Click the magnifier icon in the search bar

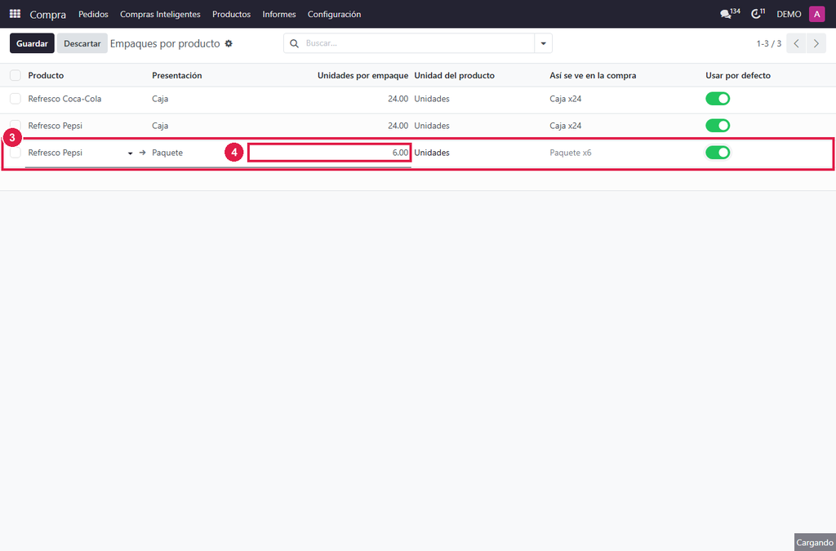click(x=294, y=43)
